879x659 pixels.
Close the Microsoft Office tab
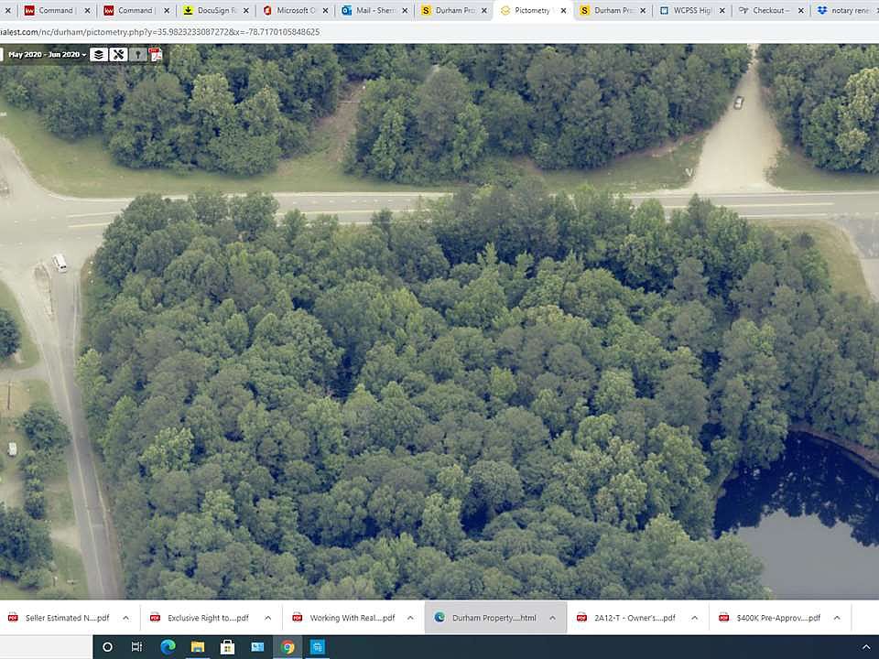coord(325,11)
